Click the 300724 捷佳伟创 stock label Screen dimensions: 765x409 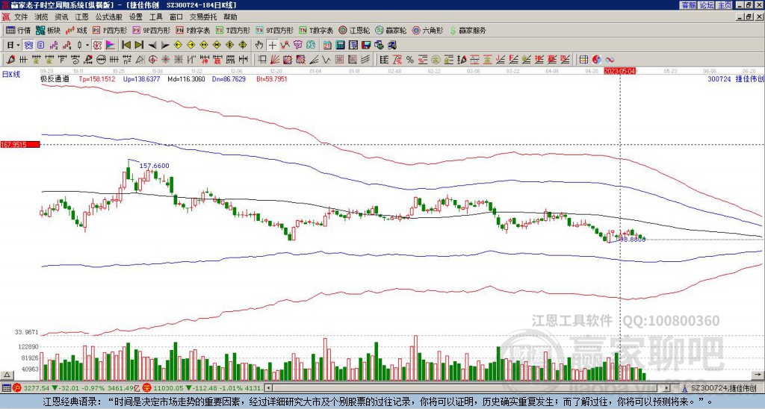point(735,78)
